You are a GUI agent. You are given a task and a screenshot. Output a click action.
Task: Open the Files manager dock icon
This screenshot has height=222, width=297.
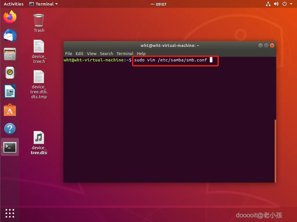[x=10, y=54]
